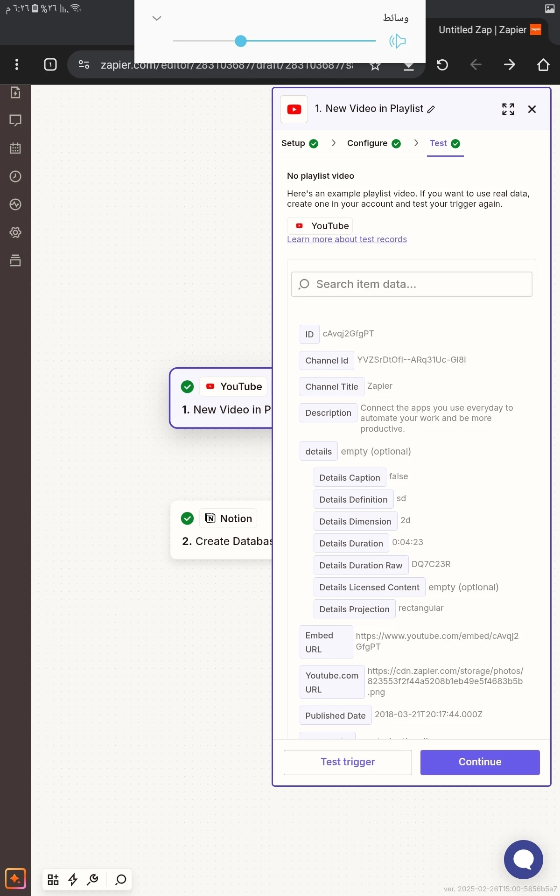Open site settings icon in address bar
Image resolution: width=560 pixels, height=896 pixels.
click(x=84, y=64)
